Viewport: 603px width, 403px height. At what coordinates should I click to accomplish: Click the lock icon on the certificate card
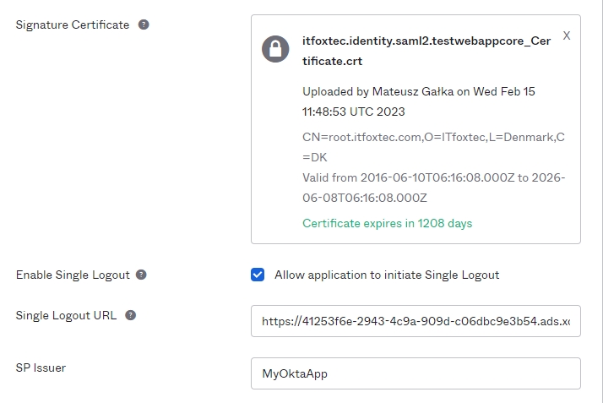click(x=275, y=49)
